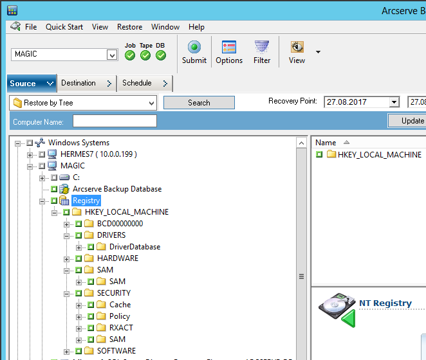Open the Restore by Tree dropdown
Screen dimensions: 426x360
click(151, 103)
